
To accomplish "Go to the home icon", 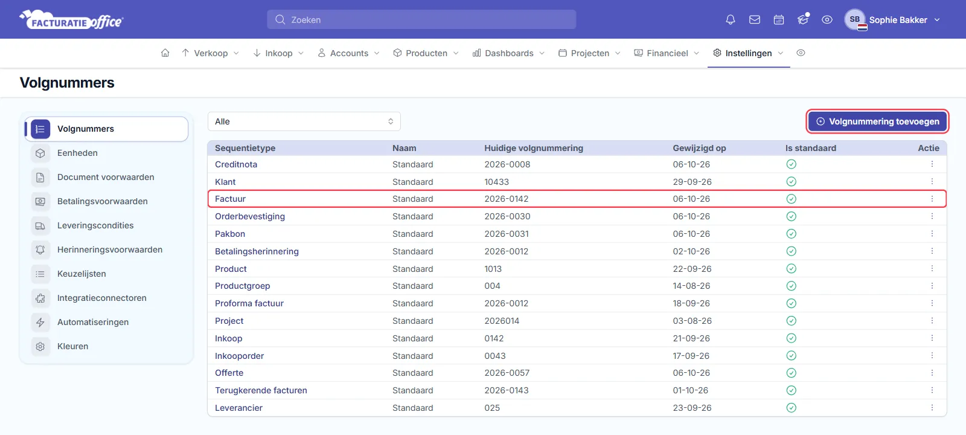I will pos(165,53).
